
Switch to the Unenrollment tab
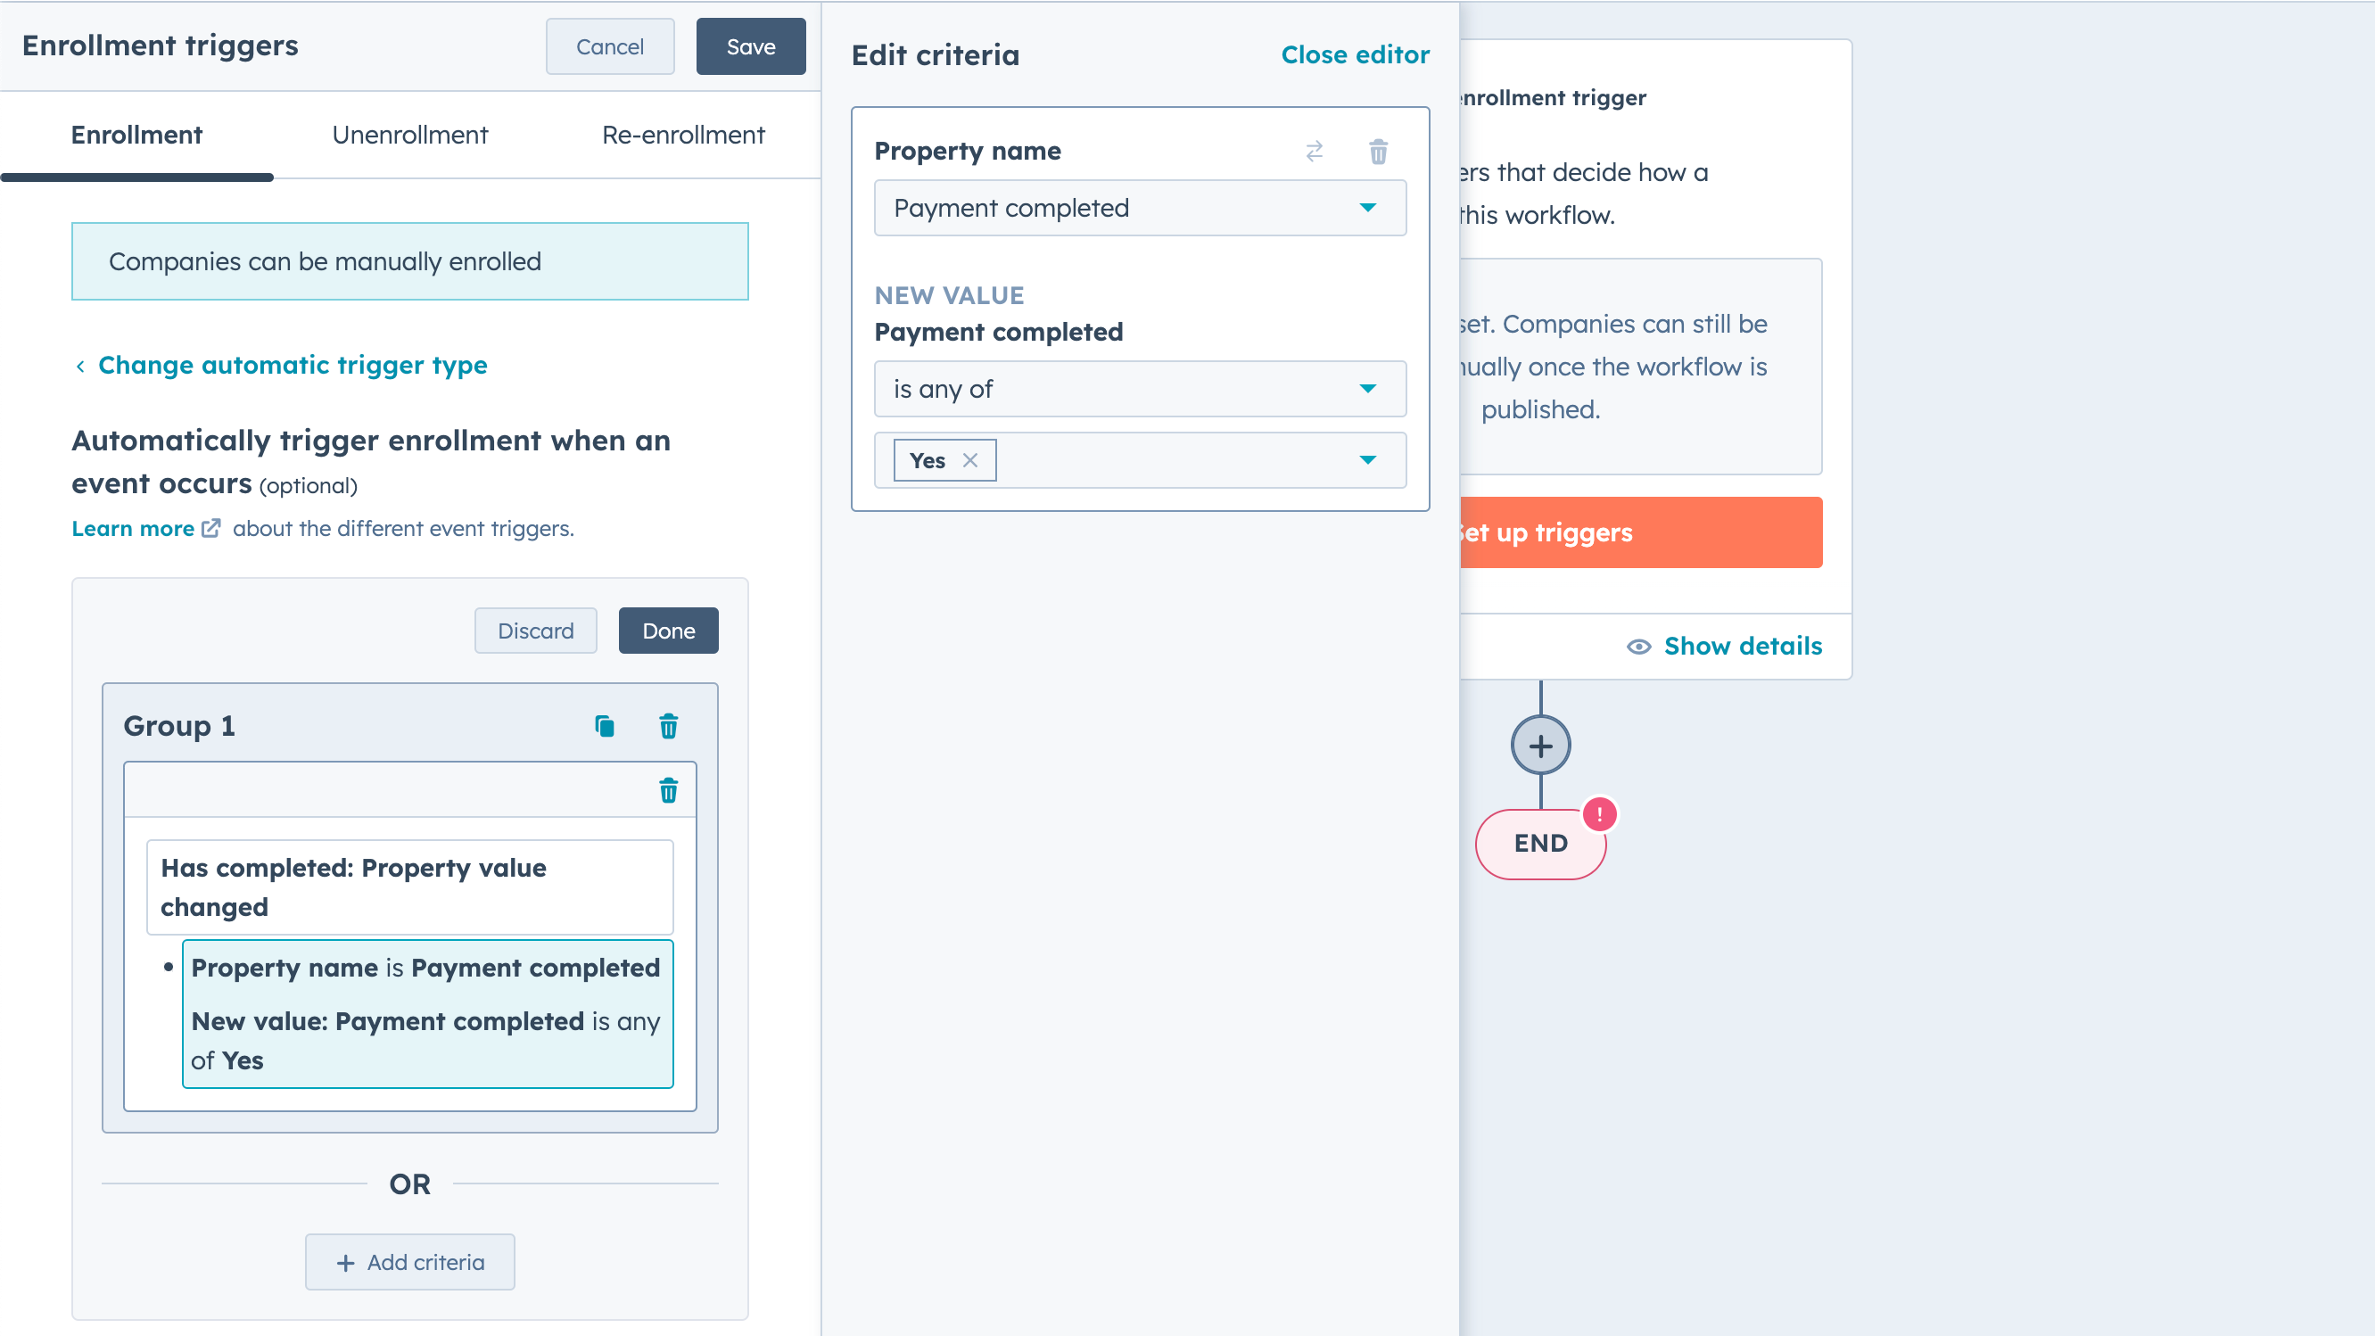409,135
